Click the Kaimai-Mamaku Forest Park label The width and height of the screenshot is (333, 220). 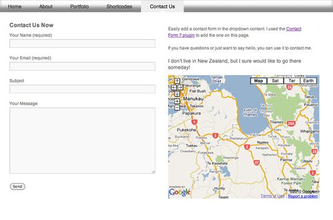click(291, 181)
